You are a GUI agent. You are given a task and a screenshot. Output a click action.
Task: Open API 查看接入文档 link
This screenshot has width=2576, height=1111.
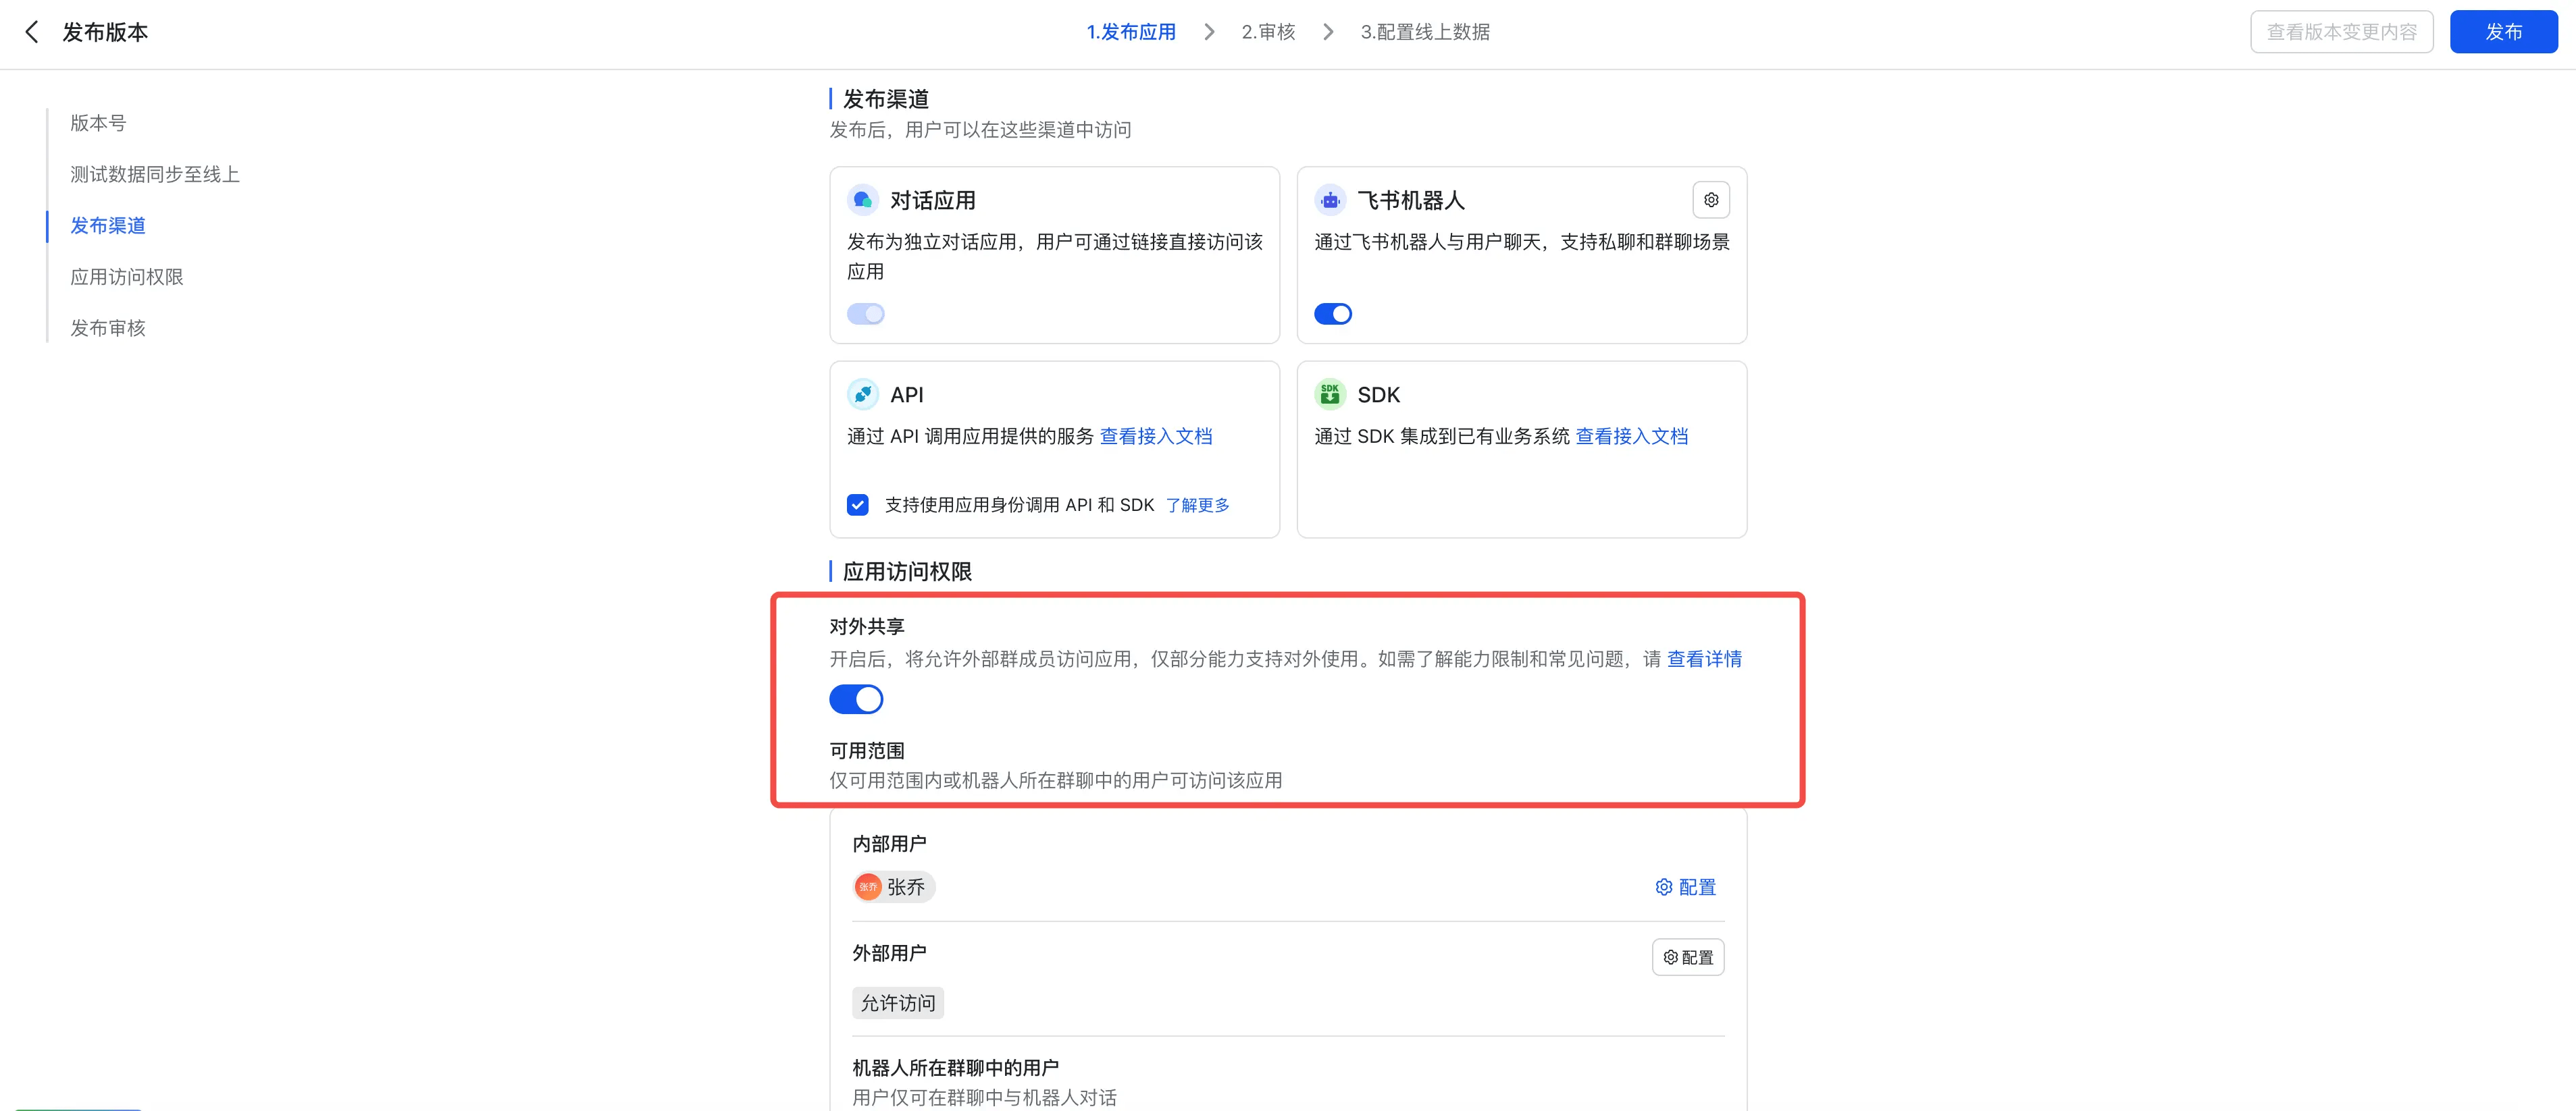point(1156,435)
